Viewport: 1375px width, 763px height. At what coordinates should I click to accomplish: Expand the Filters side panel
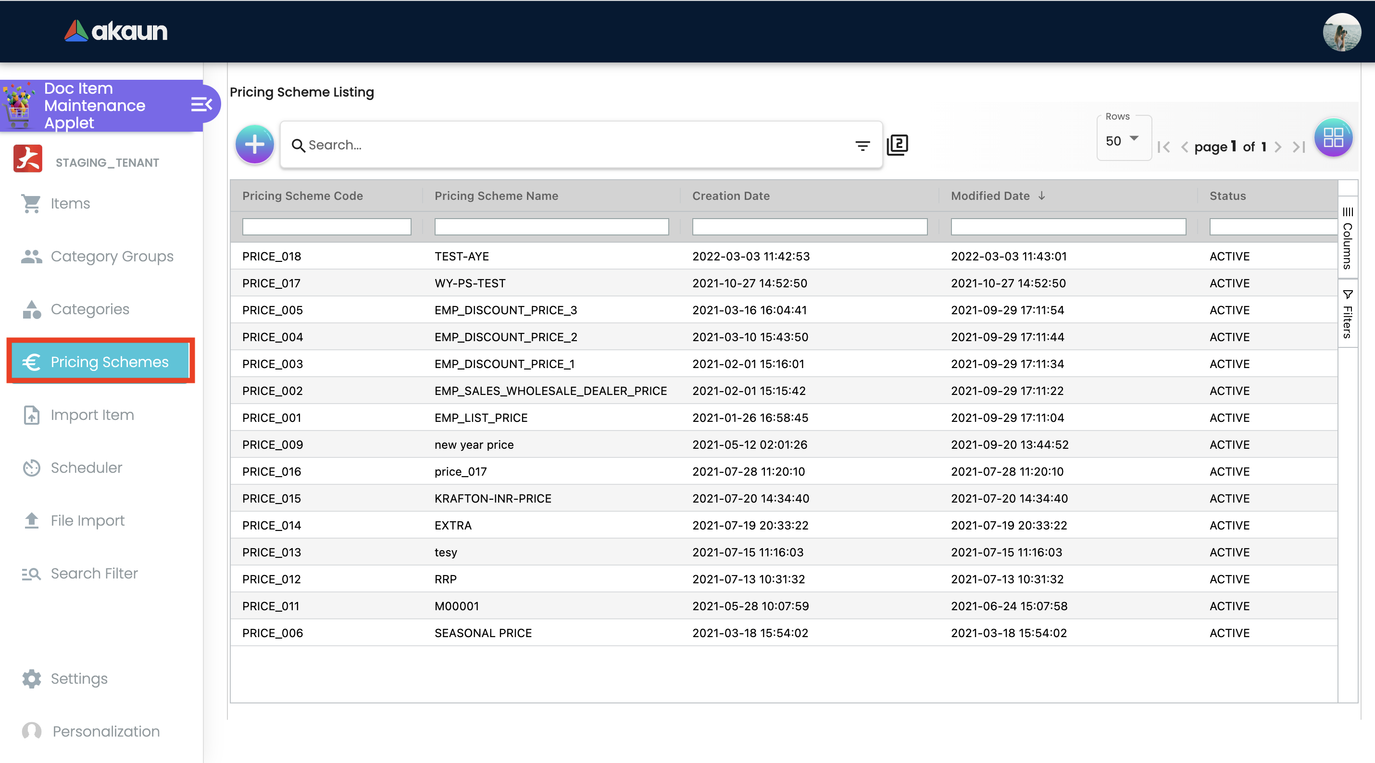pyautogui.click(x=1347, y=315)
